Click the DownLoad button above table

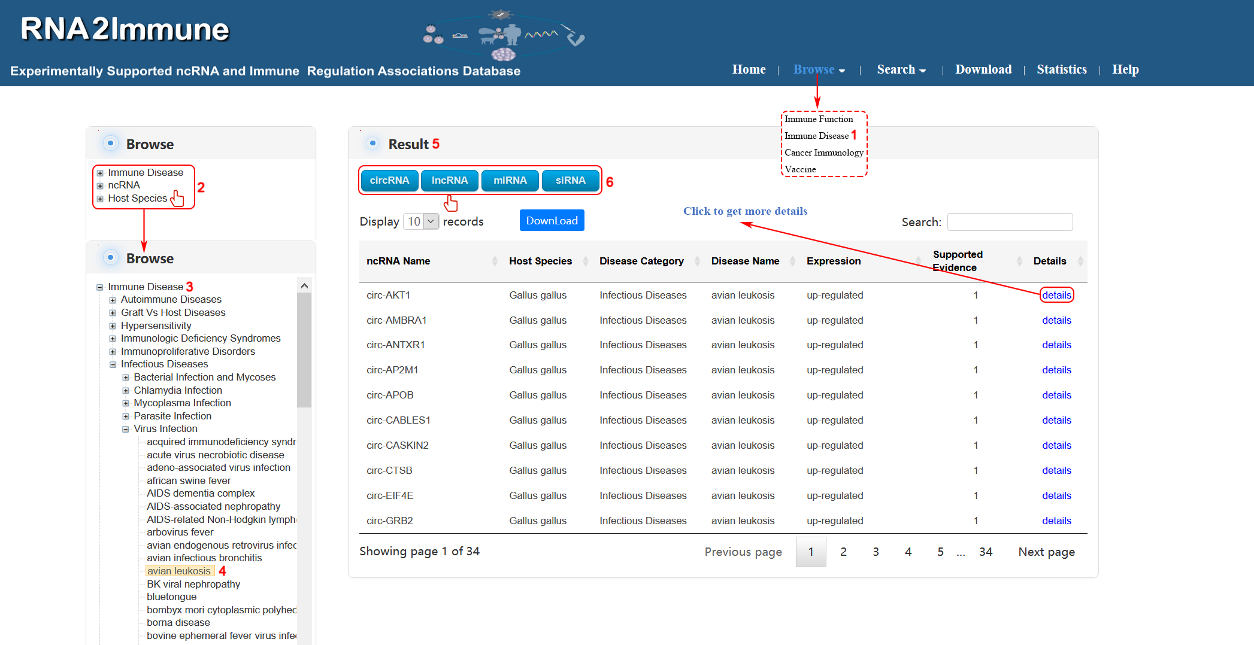pyautogui.click(x=552, y=220)
